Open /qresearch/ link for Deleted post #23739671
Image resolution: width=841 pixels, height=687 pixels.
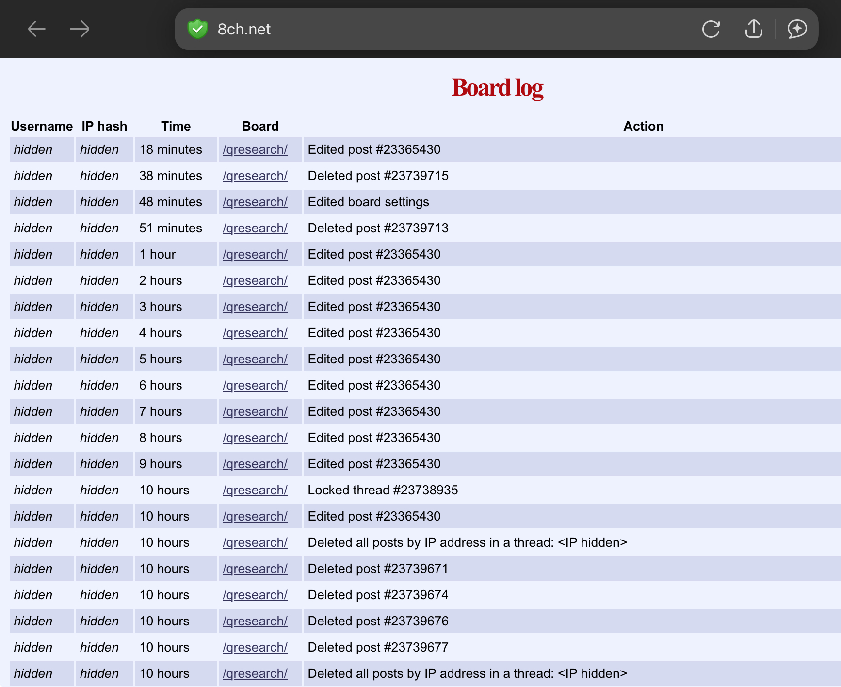click(255, 569)
